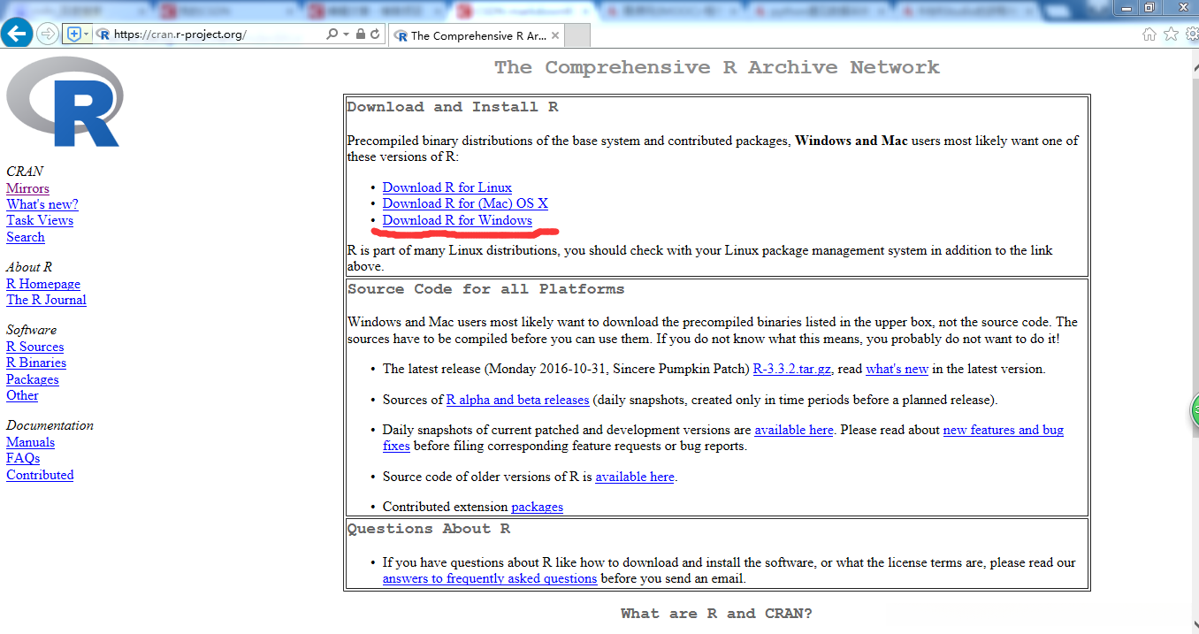Click the Source Code for all Platforms heading
The height and width of the screenshot is (634, 1199).
(x=486, y=289)
